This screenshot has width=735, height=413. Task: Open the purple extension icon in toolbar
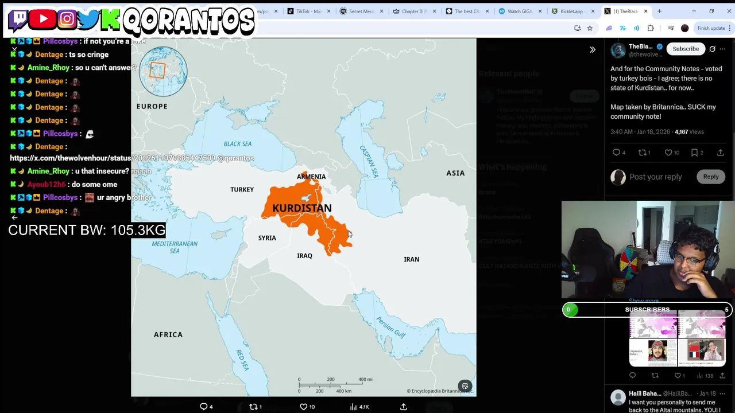[609, 28]
